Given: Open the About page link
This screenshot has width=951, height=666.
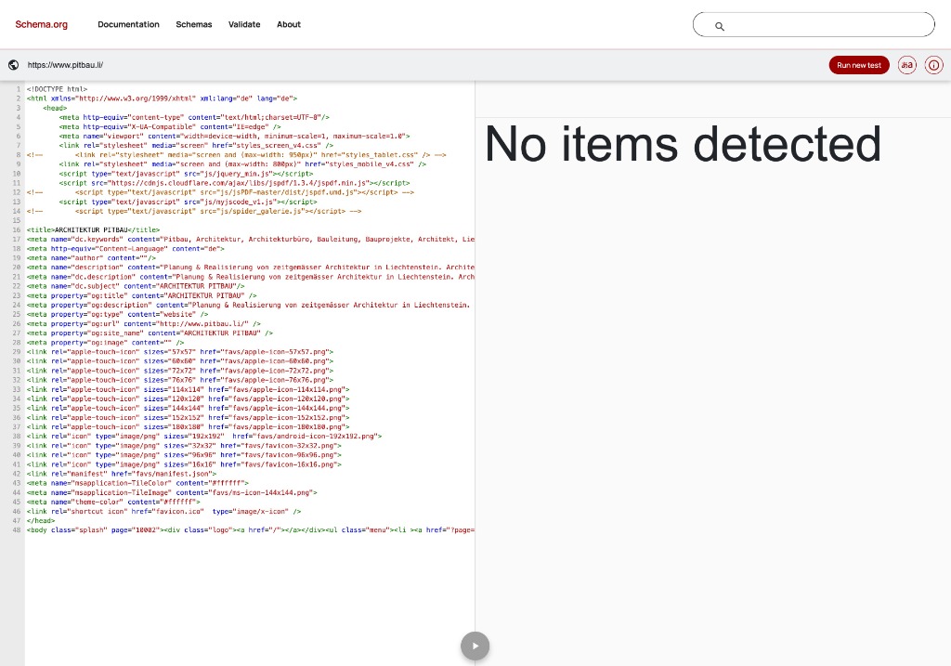Looking at the screenshot, I should click(289, 24).
